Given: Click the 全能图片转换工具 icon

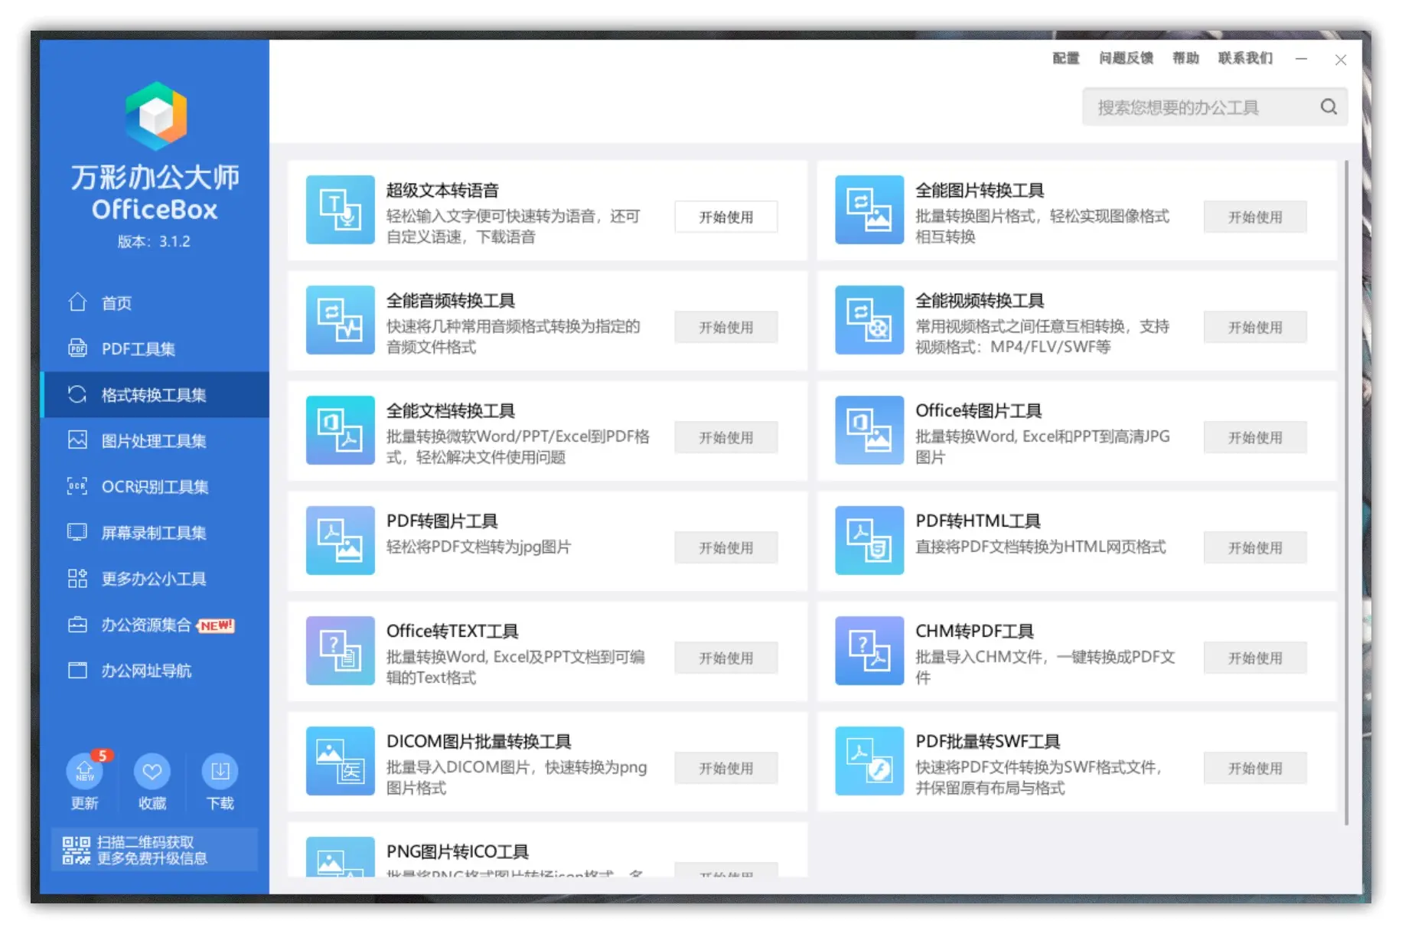Looking at the screenshot, I should pyautogui.click(x=869, y=210).
